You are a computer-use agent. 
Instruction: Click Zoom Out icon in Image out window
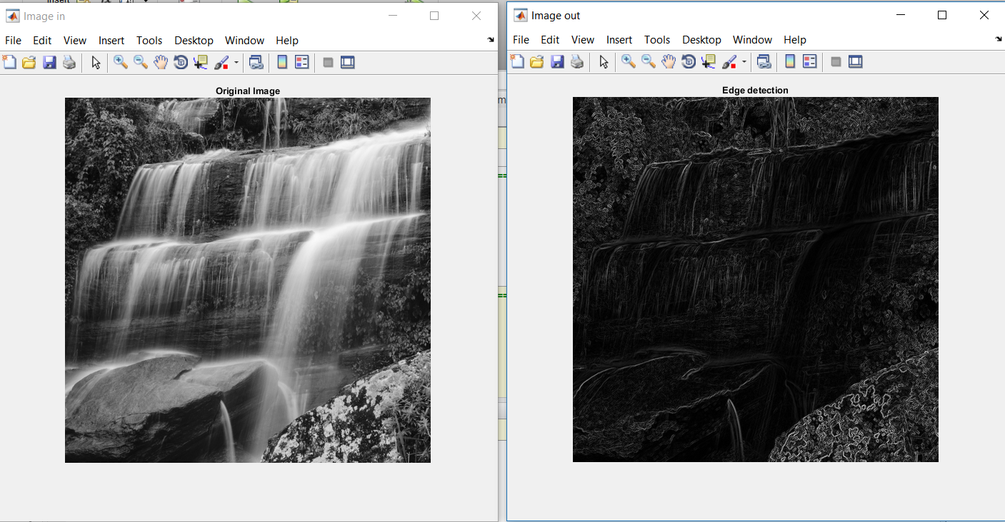[648, 62]
